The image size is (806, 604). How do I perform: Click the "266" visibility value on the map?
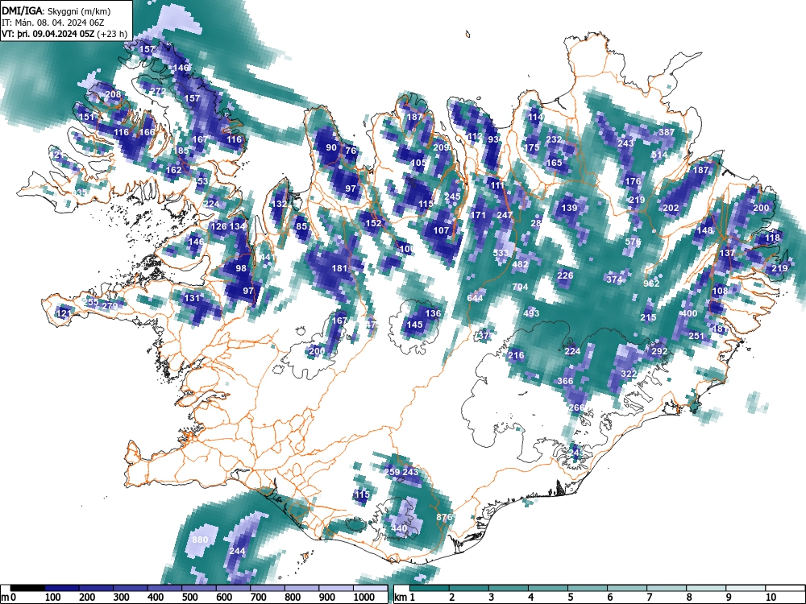point(576,407)
